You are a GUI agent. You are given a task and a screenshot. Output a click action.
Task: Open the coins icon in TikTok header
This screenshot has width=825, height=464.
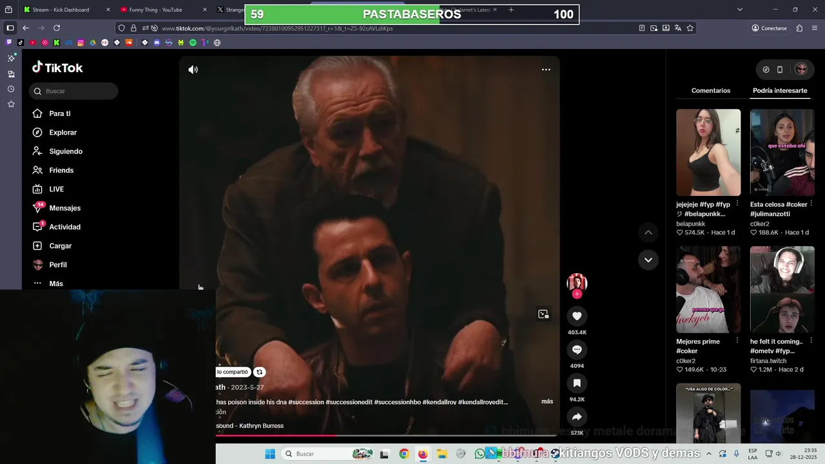pyautogui.click(x=766, y=70)
